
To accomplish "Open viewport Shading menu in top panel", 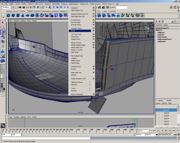I will (16, 21).
